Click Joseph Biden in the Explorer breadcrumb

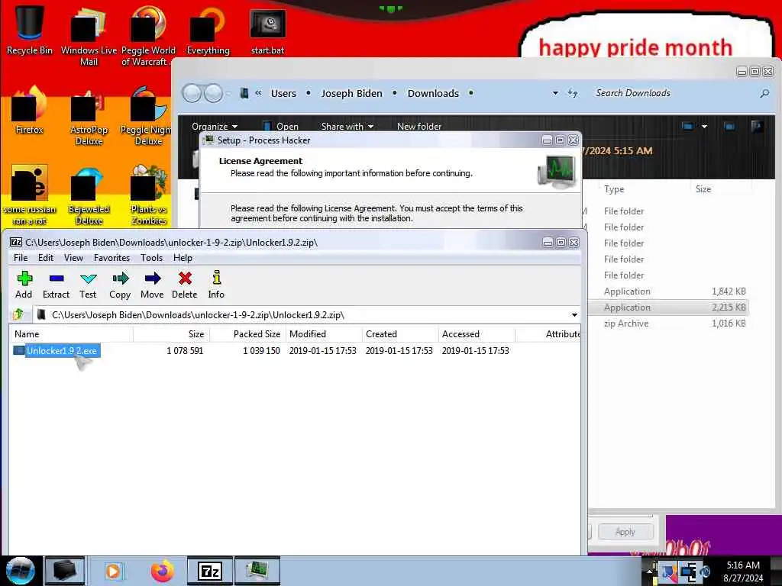(x=351, y=93)
